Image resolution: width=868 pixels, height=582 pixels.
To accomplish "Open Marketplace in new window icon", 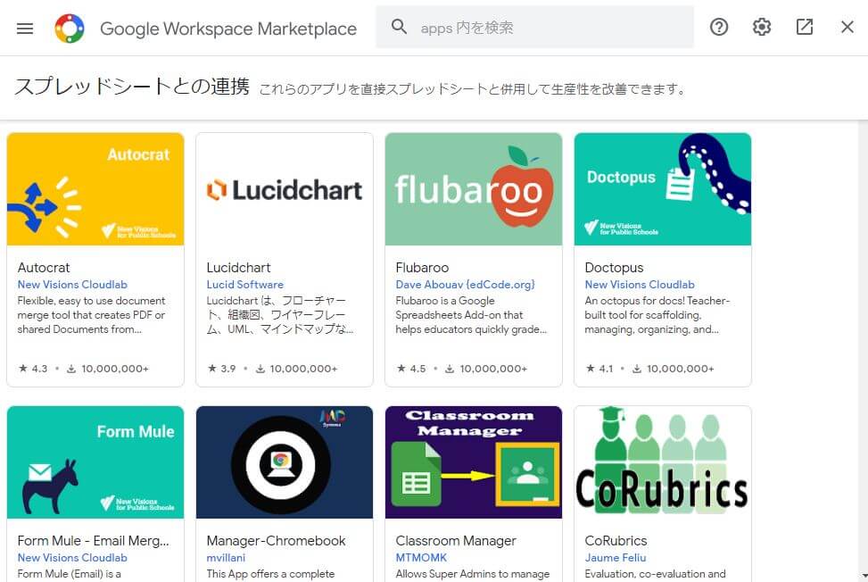I will point(805,27).
